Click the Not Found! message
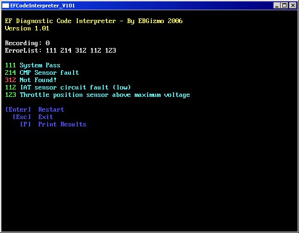Image resolution: width=299 pixels, height=233 pixels. (x=38, y=80)
